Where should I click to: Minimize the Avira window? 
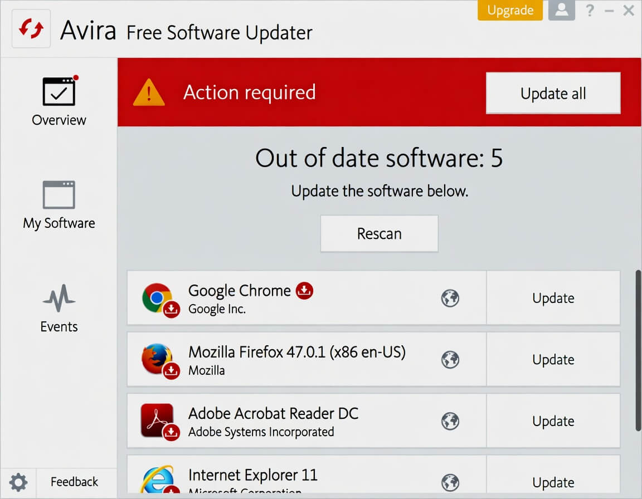point(609,11)
